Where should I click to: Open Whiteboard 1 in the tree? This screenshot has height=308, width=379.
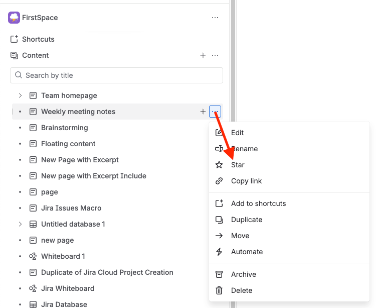pos(63,256)
